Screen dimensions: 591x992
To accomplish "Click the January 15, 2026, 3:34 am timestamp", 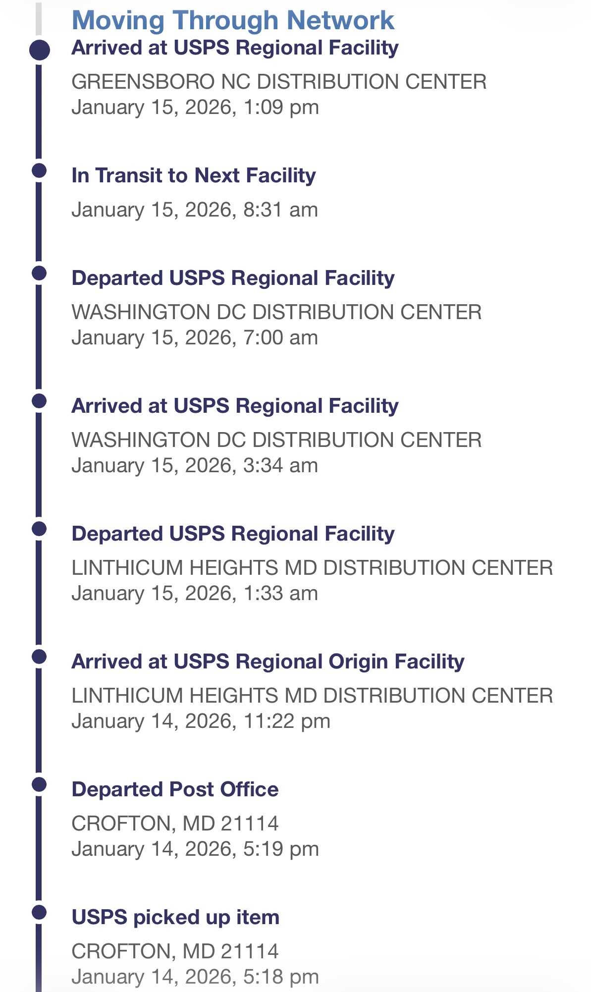I will click(x=195, y=466).
